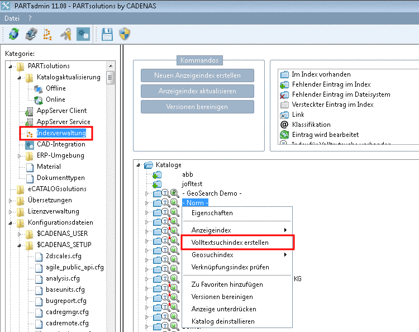Click the Klassifikation @ legend icon
419x332 pixels.
pyautogui.click(x=284, y=125)
